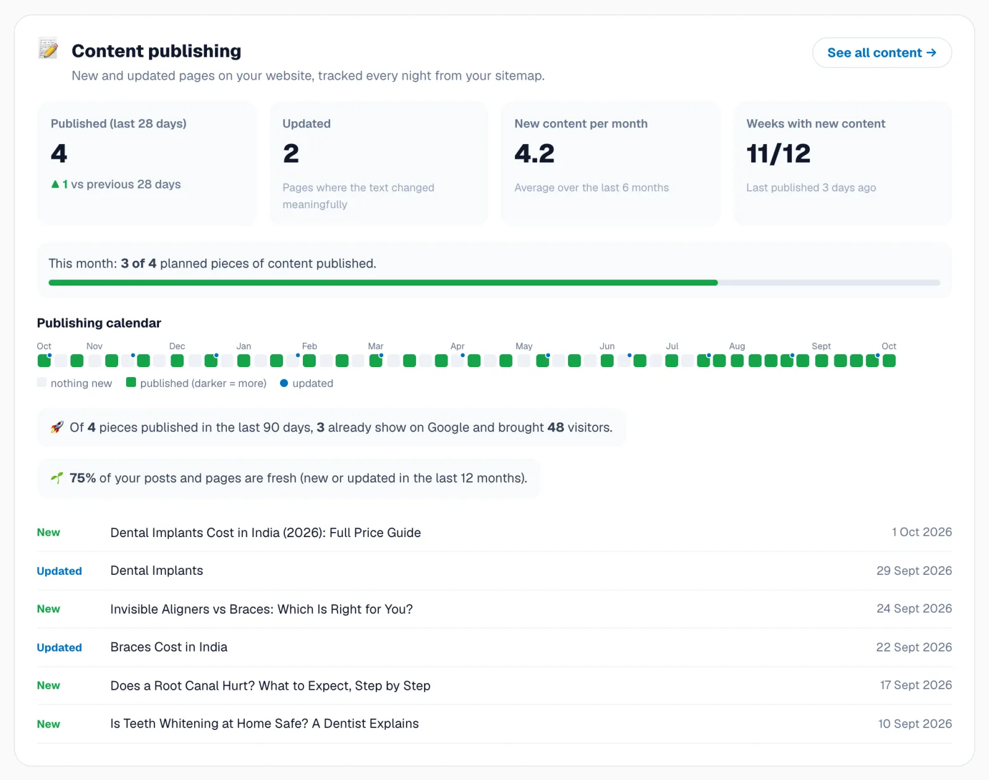Click the grey 'nothing new' legend square
989x780 pixels.
[x=42, y=383]
